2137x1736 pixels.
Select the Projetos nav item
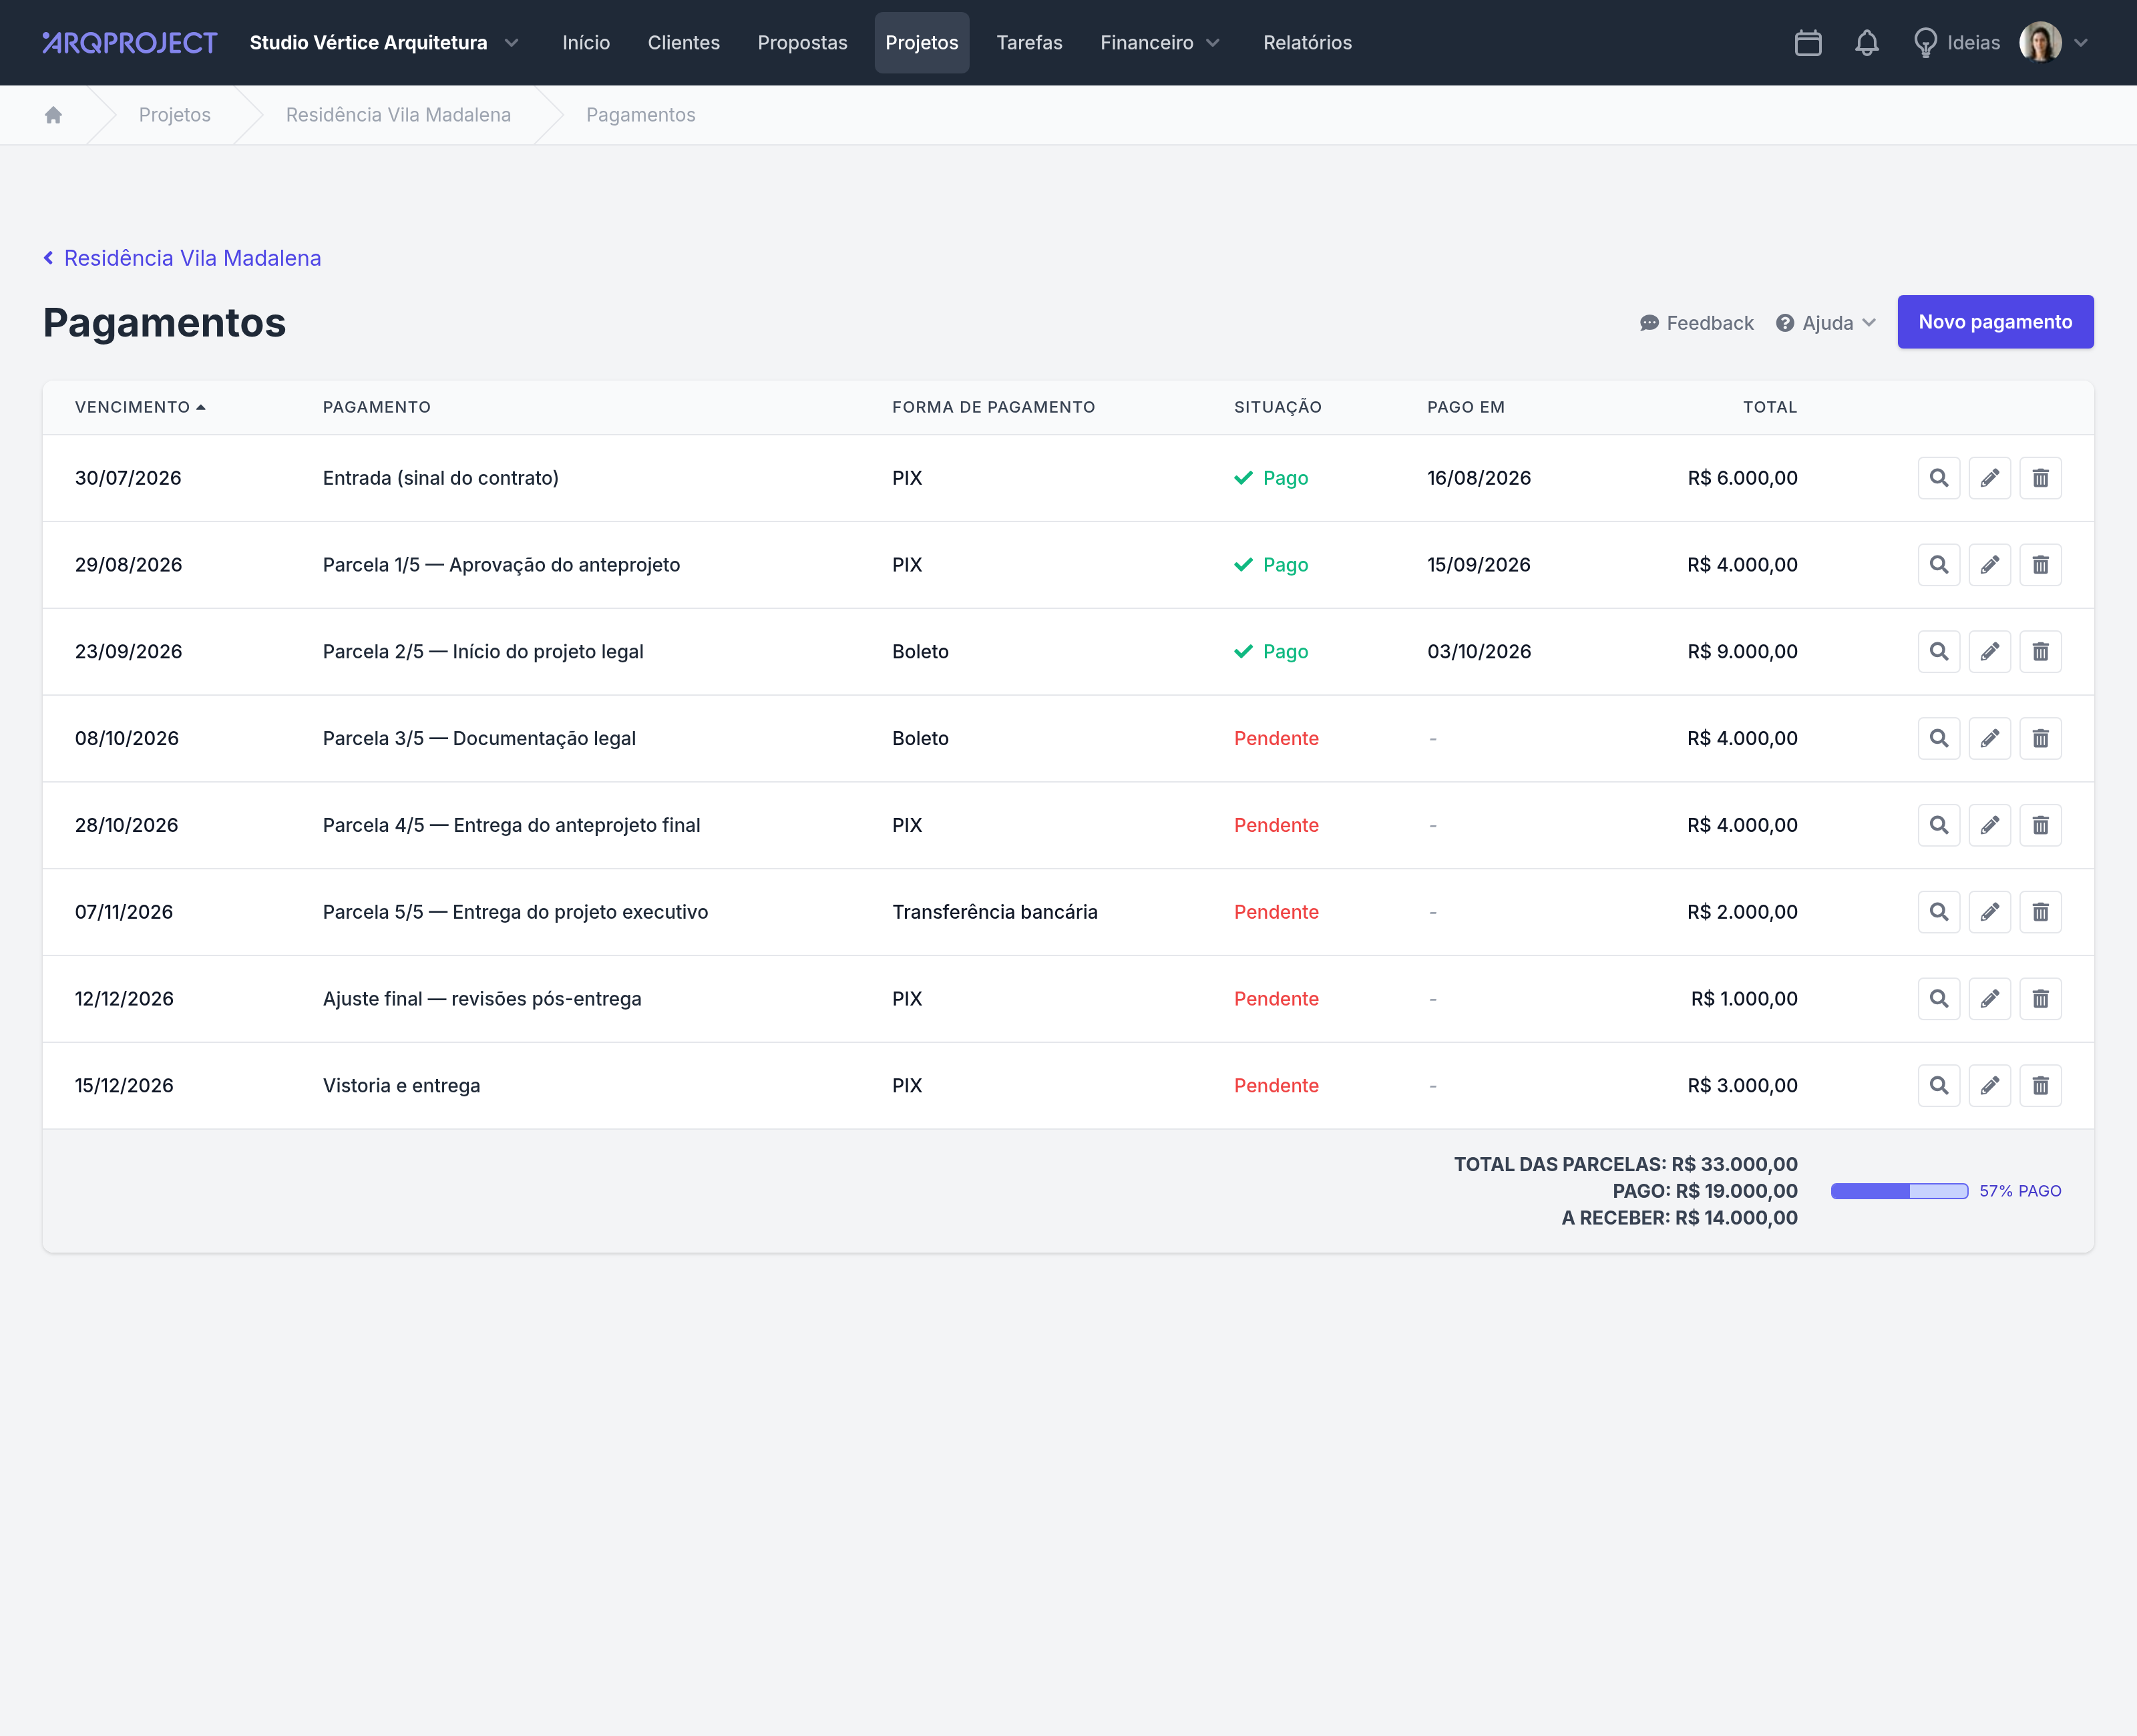(x=922, y=43)
